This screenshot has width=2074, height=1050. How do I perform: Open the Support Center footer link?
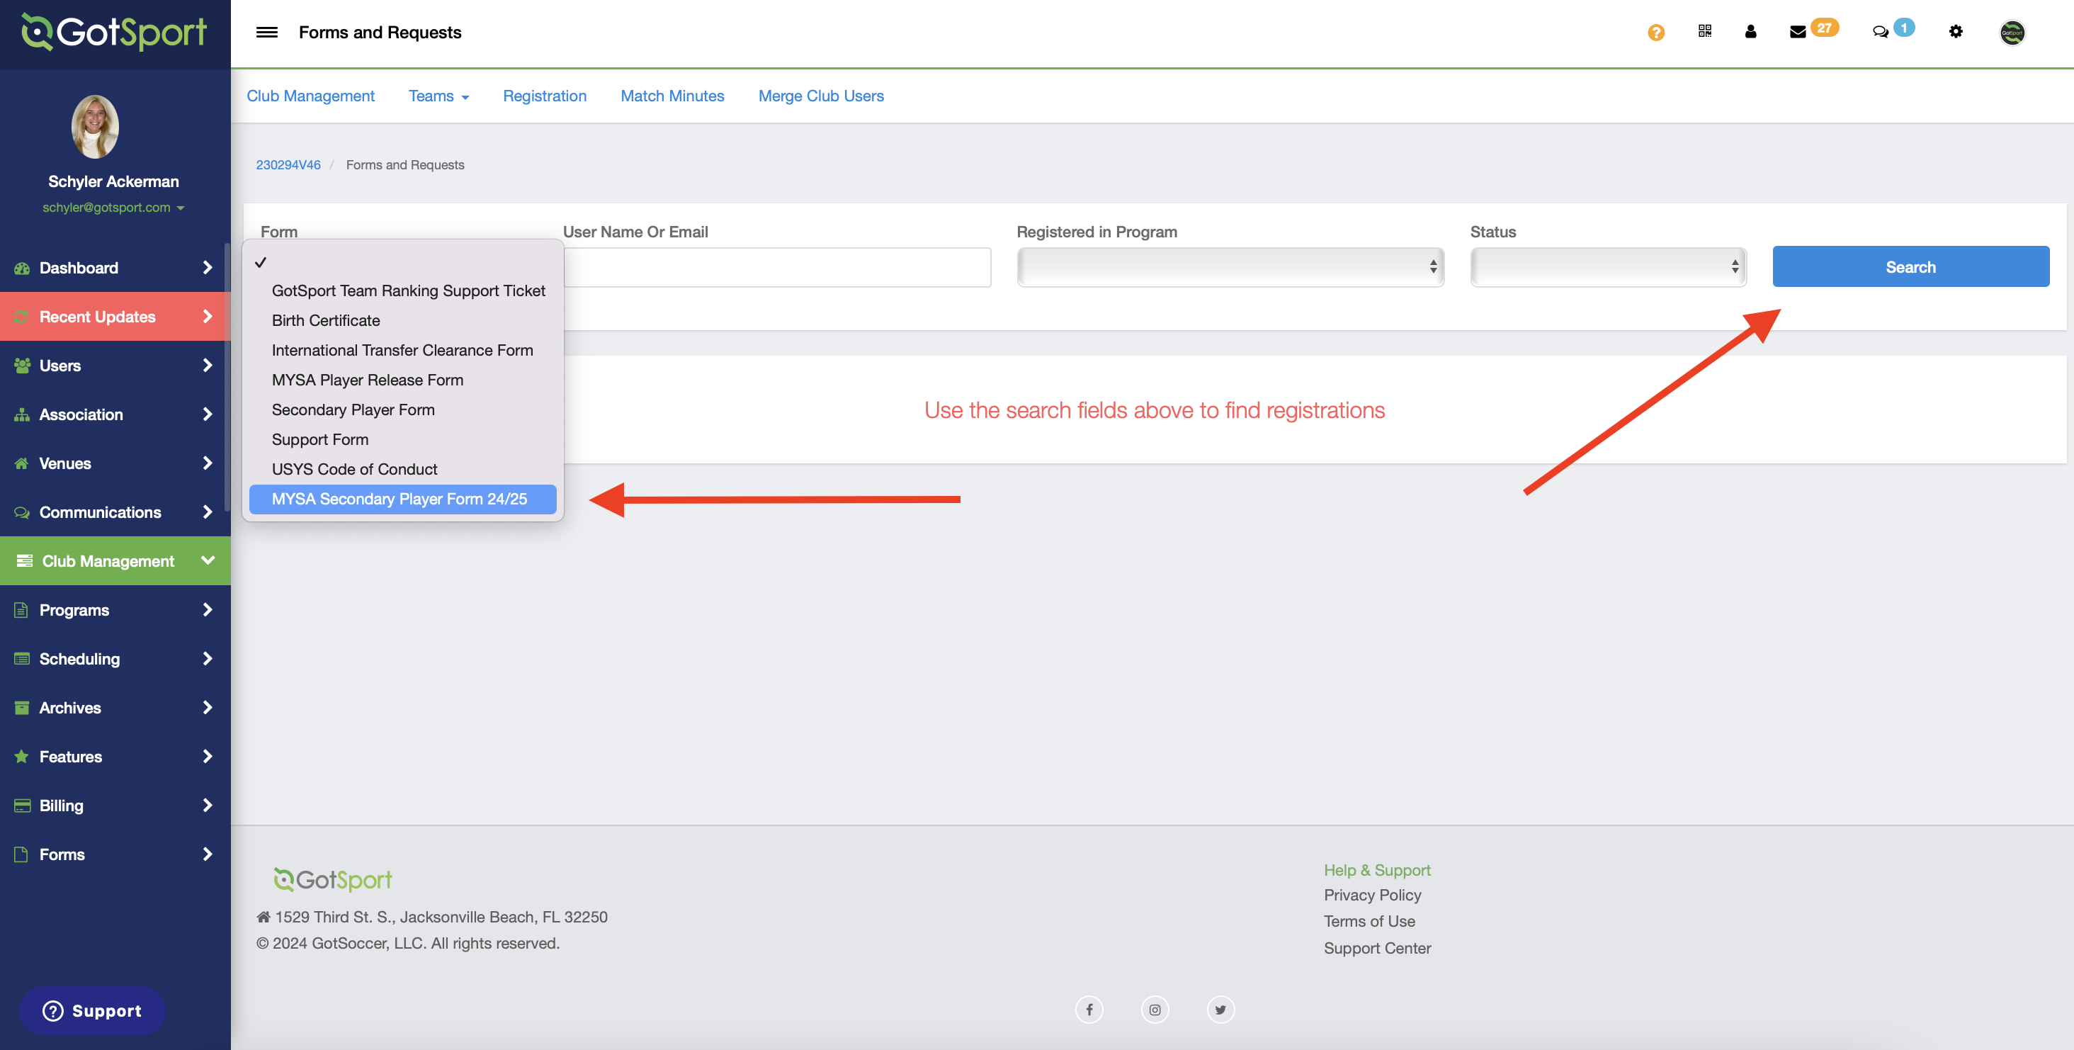pyautogui.click(x=1378, y=948)
